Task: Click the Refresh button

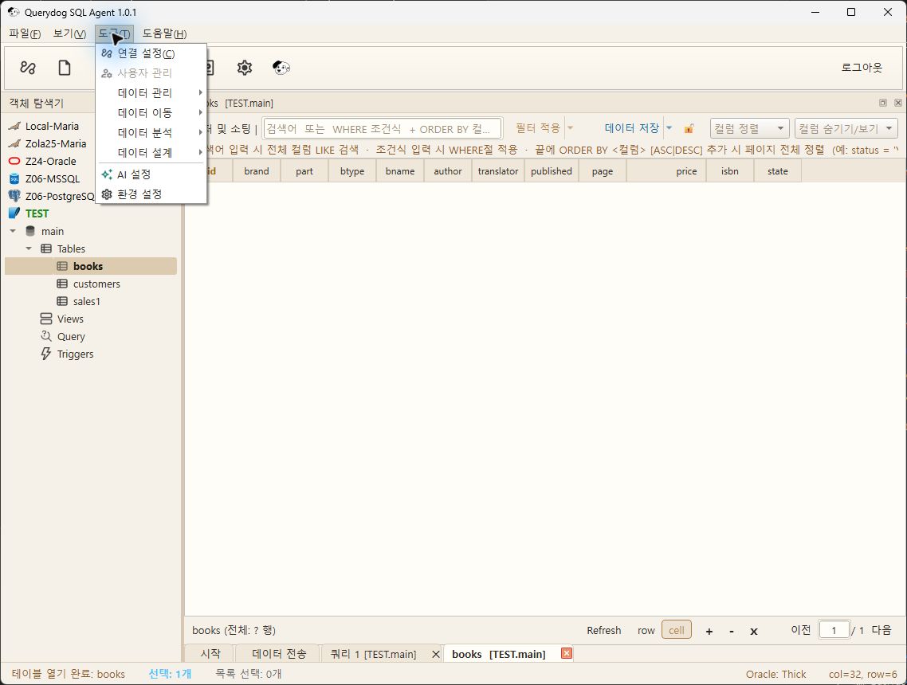Action: (604, 631)
